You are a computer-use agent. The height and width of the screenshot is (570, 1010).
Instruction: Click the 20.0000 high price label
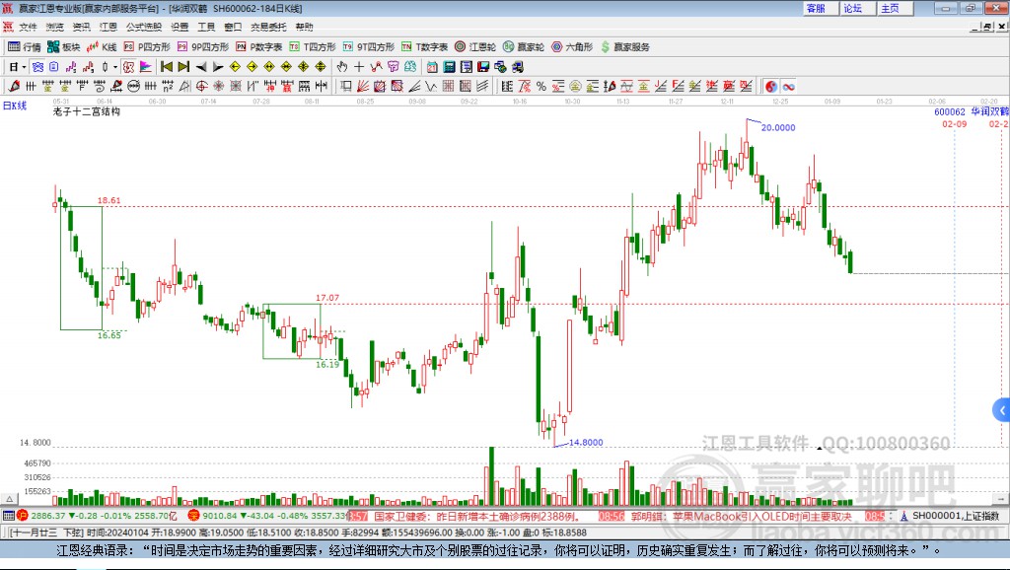[x=778, y=127]
